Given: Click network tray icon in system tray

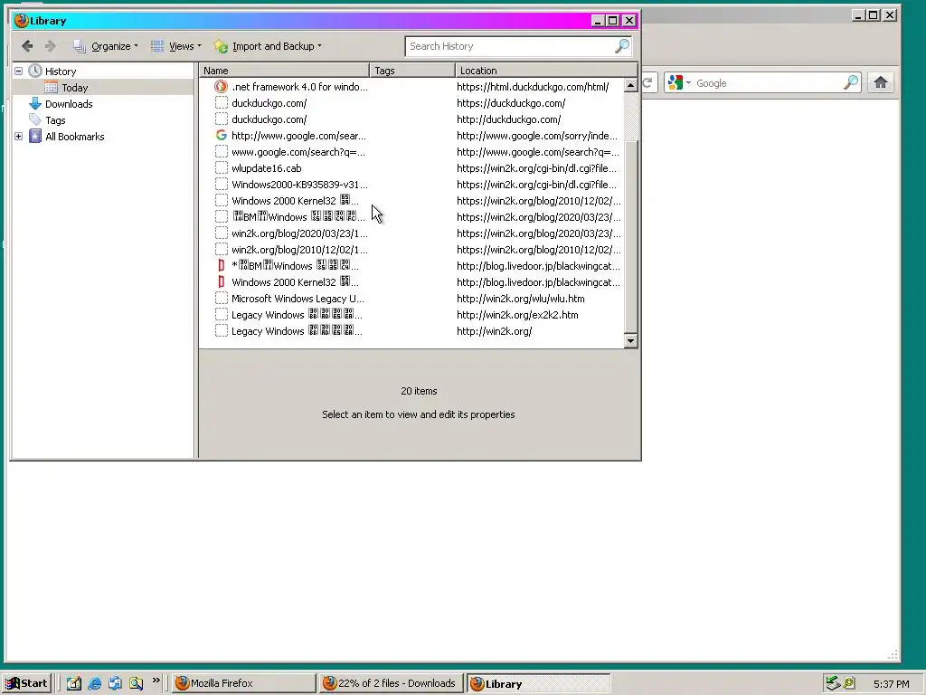Looking at the screenshot, I should coord(833,683).
